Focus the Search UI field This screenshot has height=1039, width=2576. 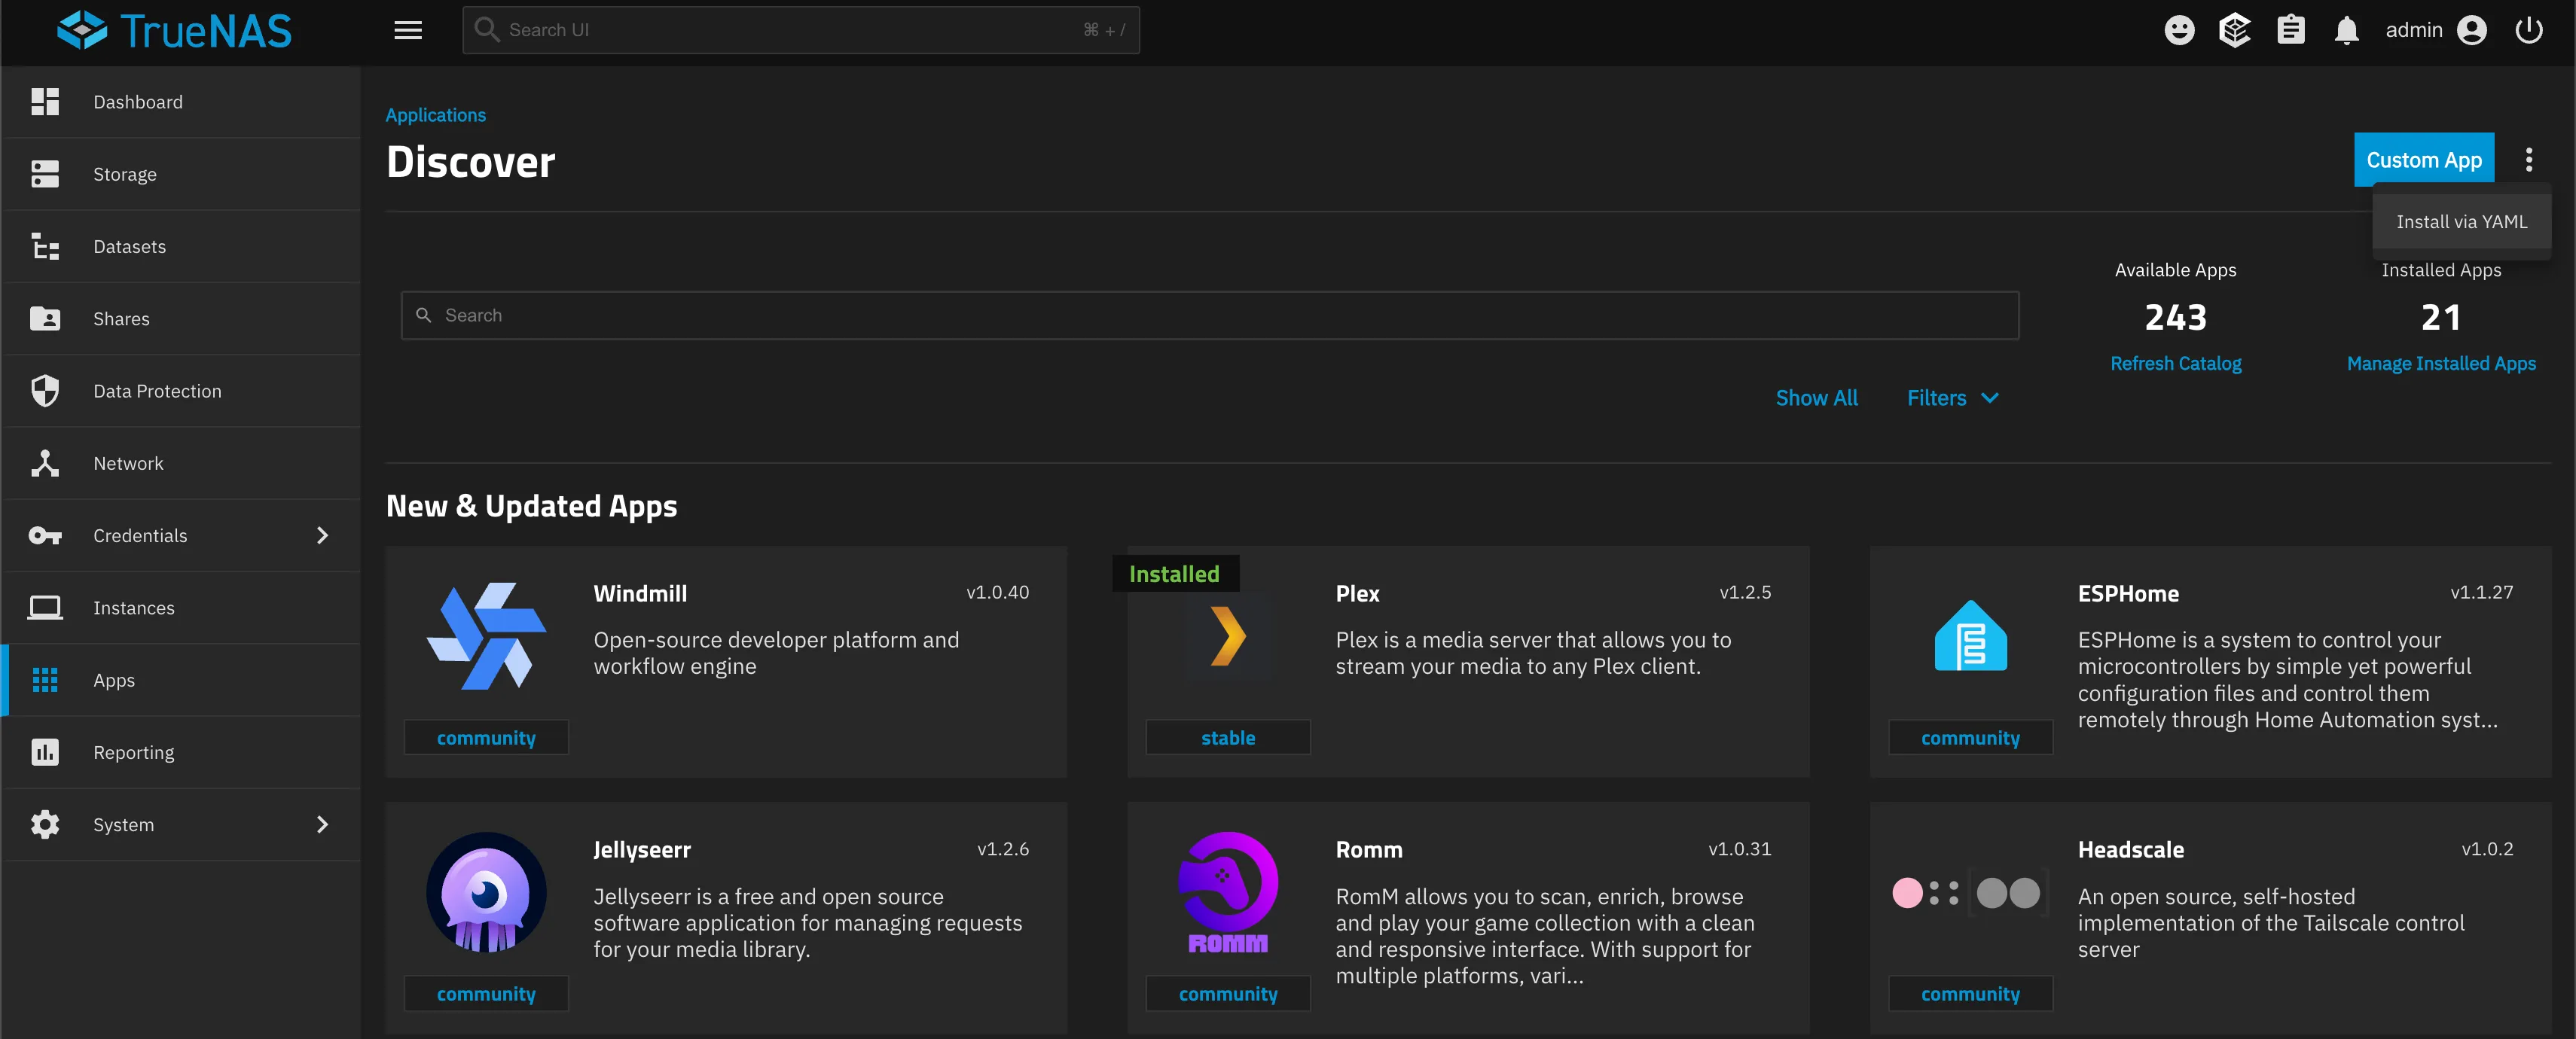coord(800,30)
